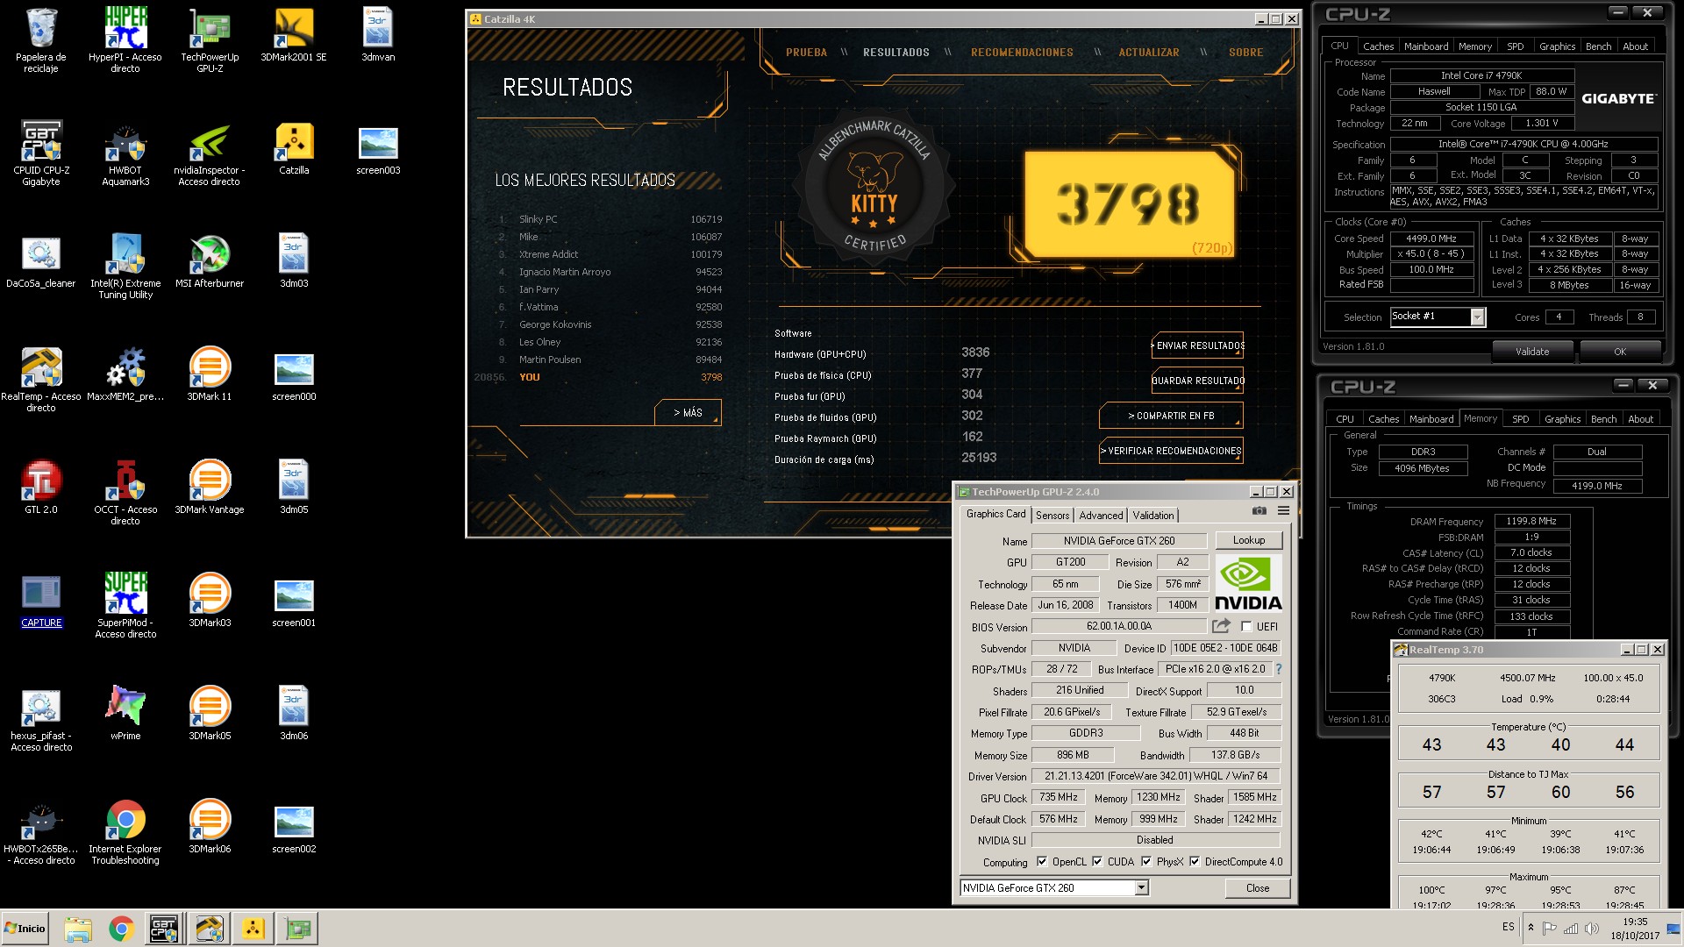Launch Intel(R) Extreme Tuning Utility icon
The width and height of the screenshot is (1684, 947).
pyautogui.click(x=125, y=266)
